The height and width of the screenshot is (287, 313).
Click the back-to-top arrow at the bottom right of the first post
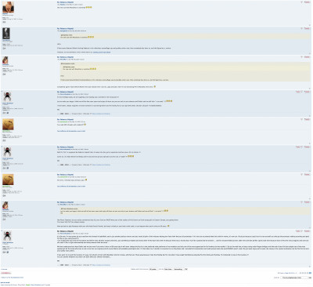(310, 25)
